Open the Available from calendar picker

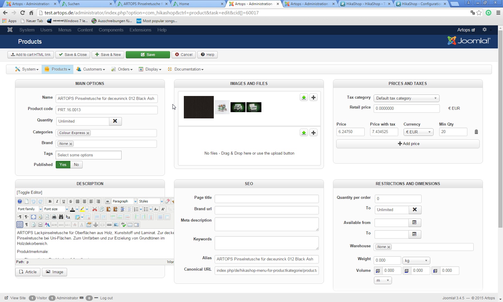[x=415, y=222]
